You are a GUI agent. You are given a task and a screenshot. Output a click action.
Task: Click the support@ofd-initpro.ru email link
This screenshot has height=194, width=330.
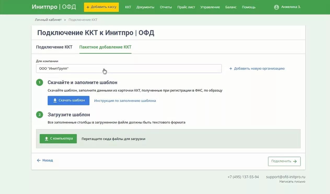286,177
